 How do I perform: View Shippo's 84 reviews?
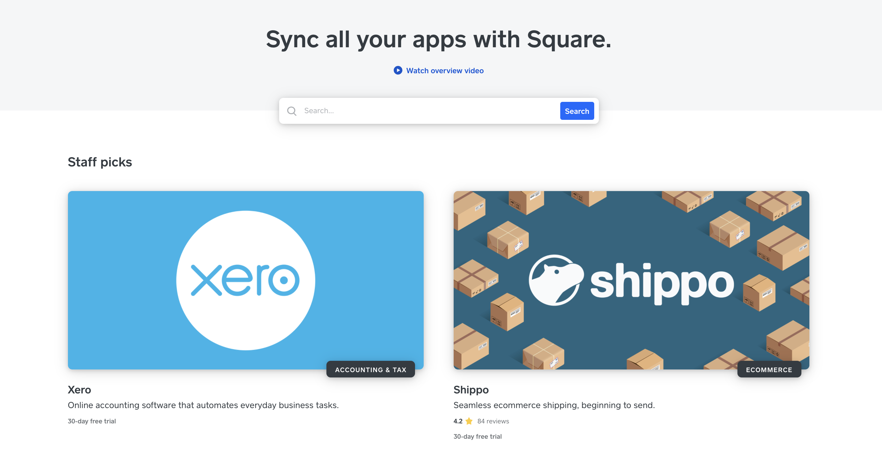pyautogui.click(x=493, y=421)
